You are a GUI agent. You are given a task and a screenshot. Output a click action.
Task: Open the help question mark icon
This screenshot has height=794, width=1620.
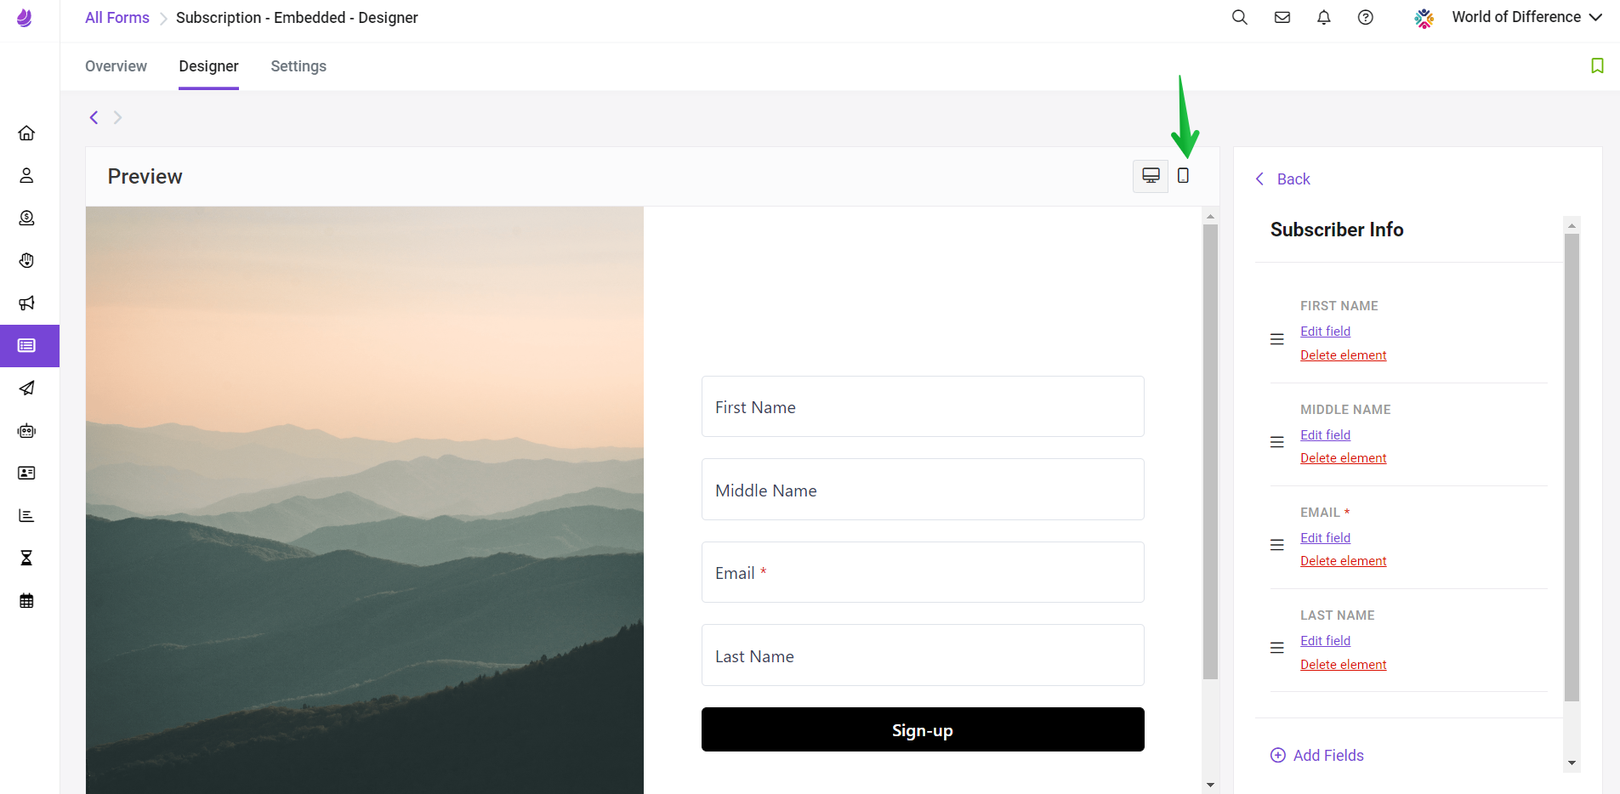(x=1366, y=17)
